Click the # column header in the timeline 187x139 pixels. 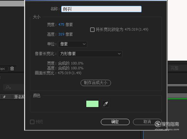(x=4, y=97)
